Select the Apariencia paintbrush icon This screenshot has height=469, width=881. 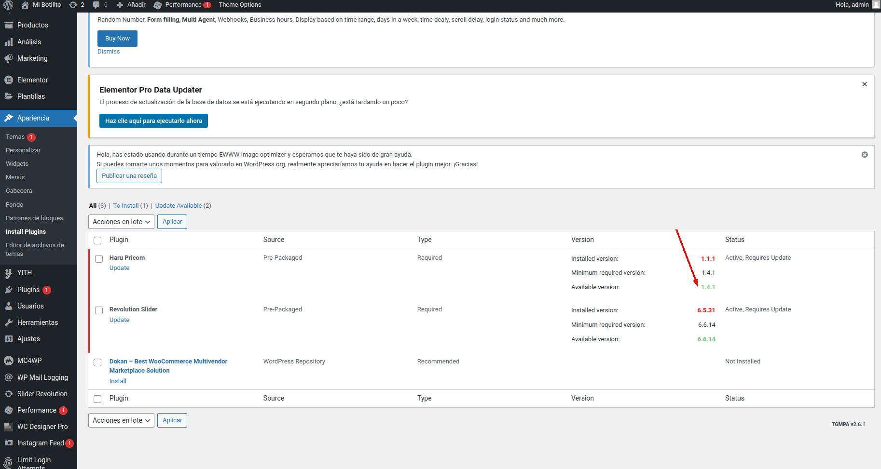coord(9,118)
